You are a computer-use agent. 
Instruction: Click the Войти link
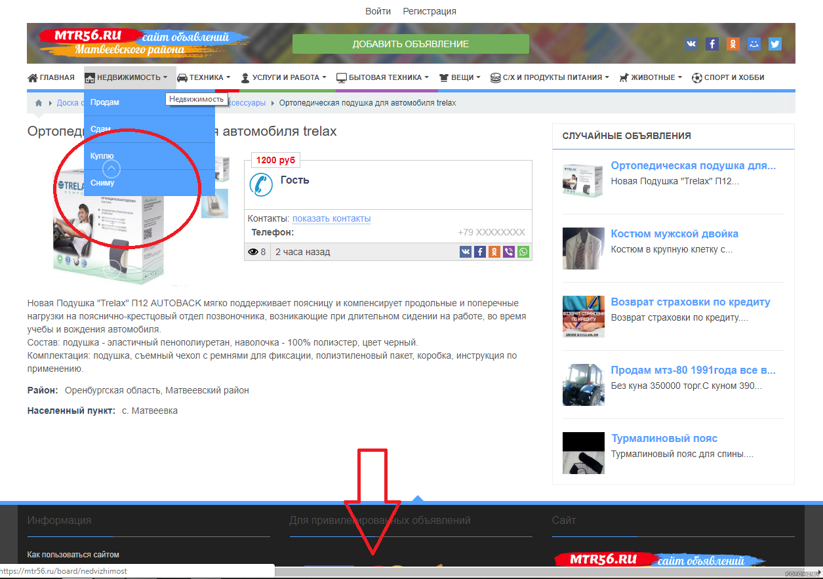[378, 11]
